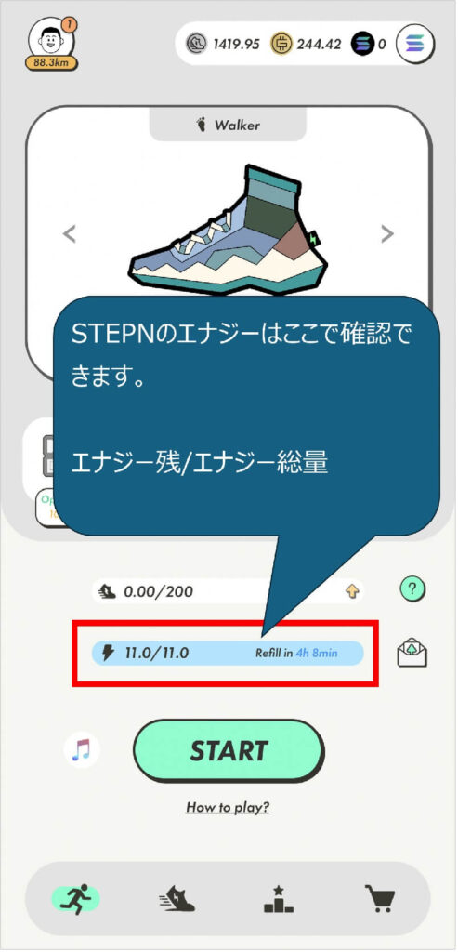Open the Solana wallet icon
The height and width of the screenshot is (952, 458).
pyautogui.click(x=414, y=44)
